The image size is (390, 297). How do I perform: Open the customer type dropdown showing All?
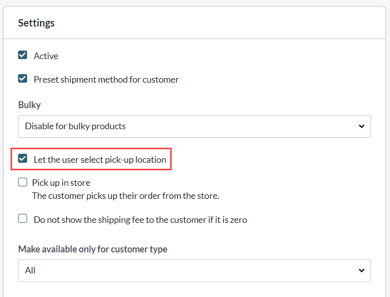pos(194,270)
